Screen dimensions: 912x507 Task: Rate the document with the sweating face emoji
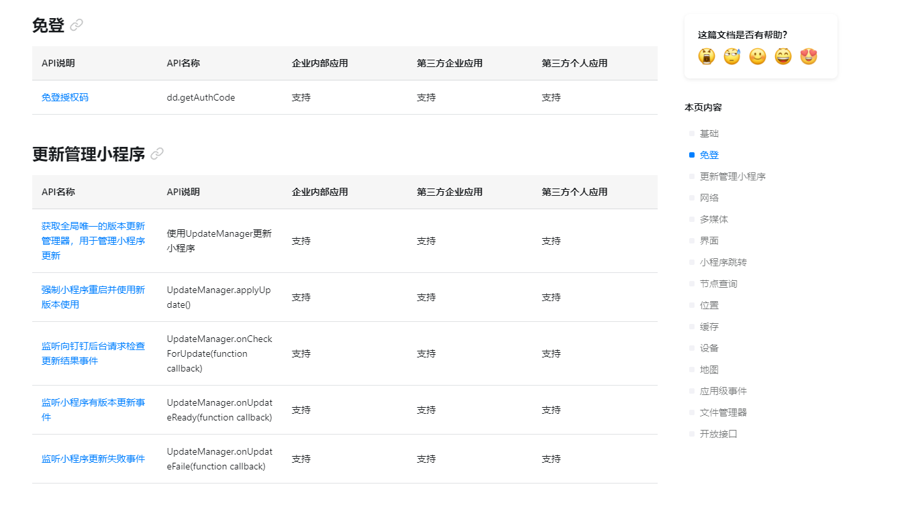pos(732,56)
